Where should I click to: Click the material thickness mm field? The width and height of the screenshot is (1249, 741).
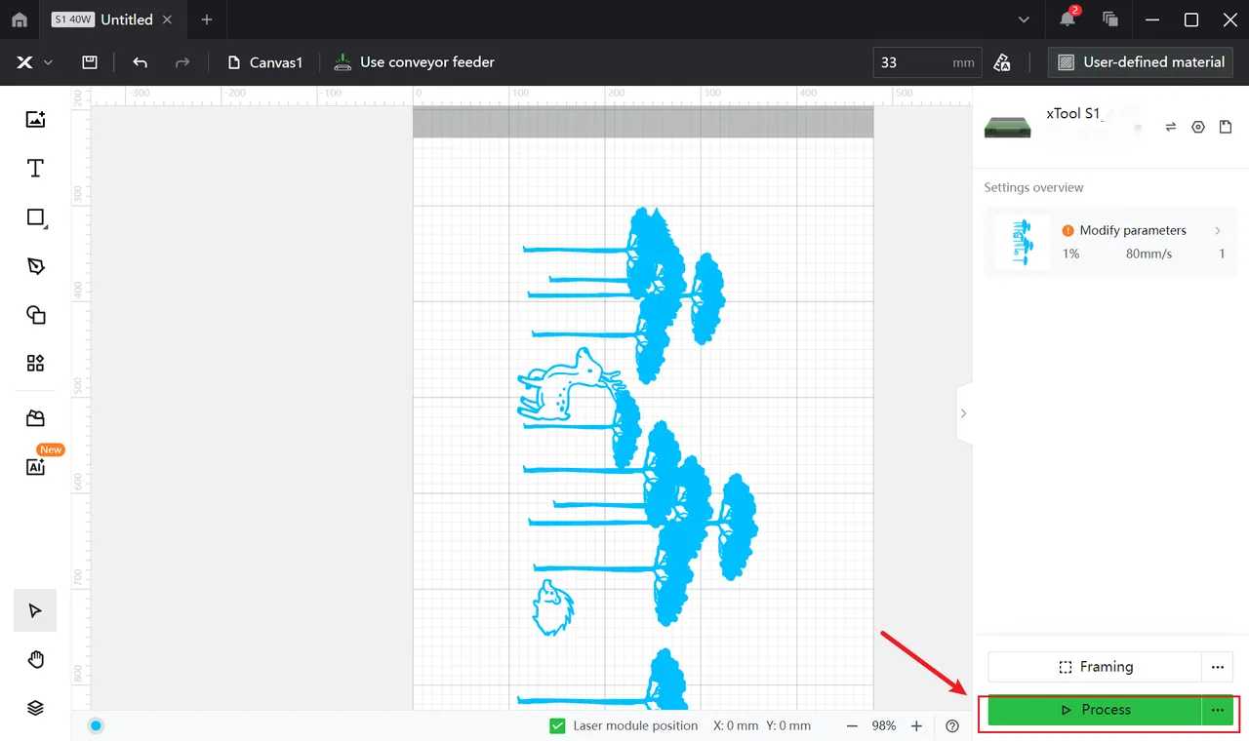927,62
